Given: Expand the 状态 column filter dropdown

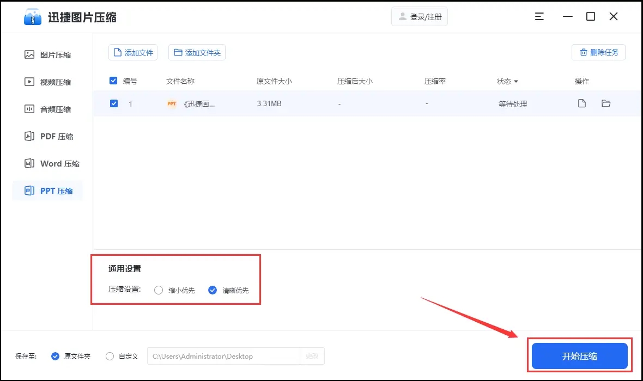Looking at the screenshot, I should point(515,82).
